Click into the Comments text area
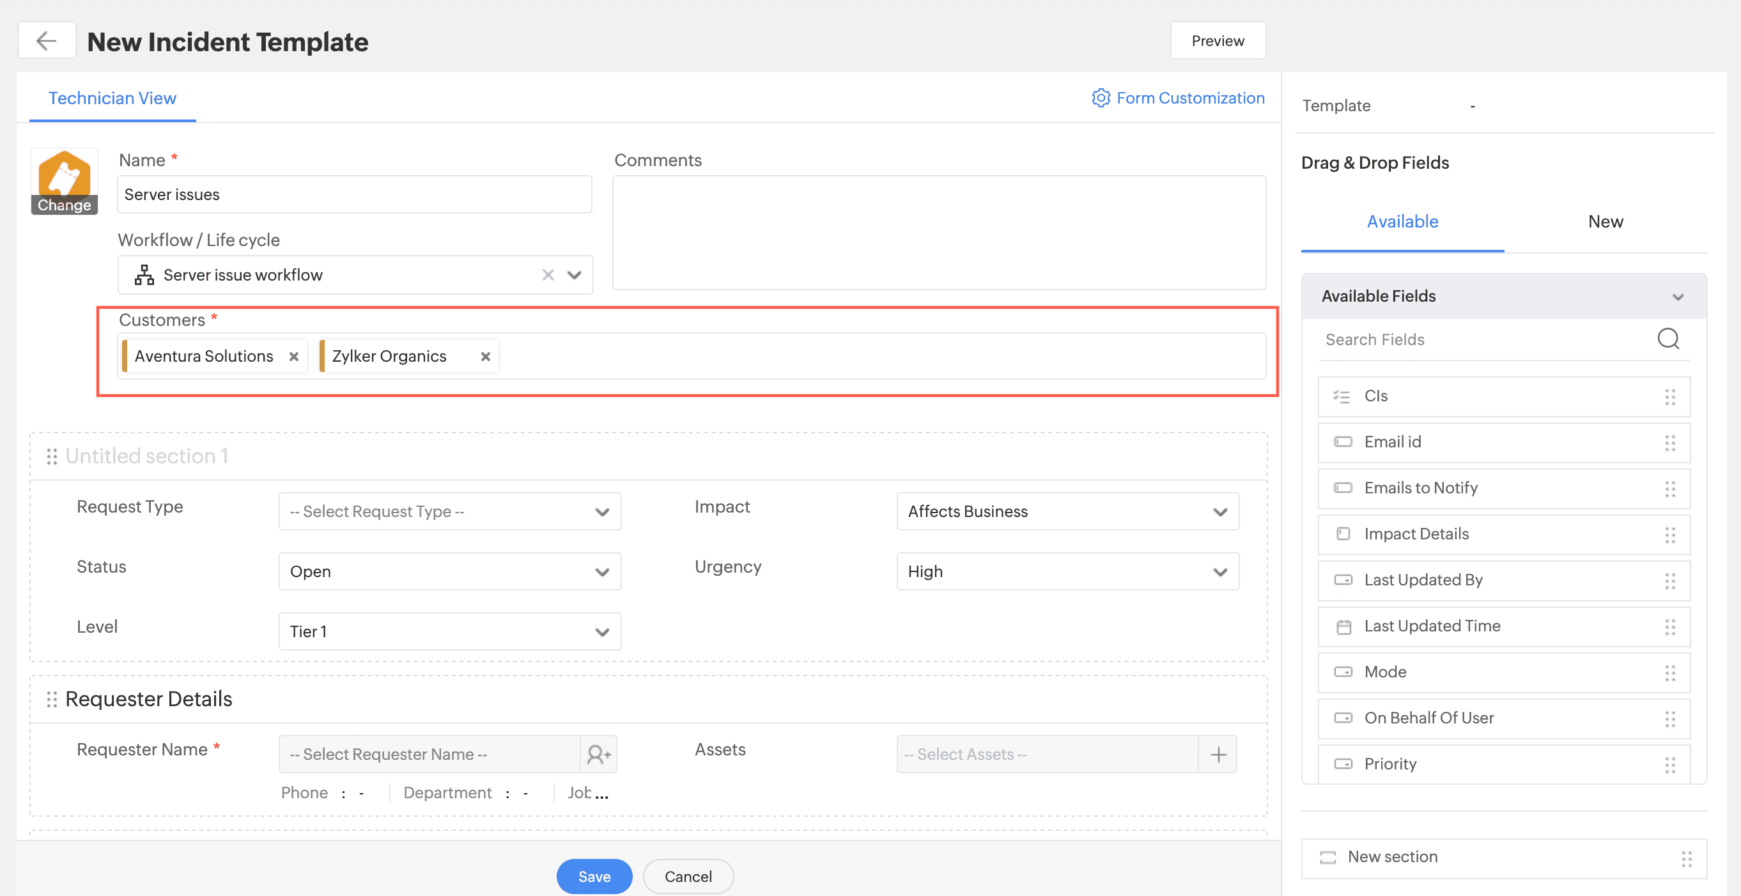Viewport: 1741px width, 896px height. click(938, 233)
